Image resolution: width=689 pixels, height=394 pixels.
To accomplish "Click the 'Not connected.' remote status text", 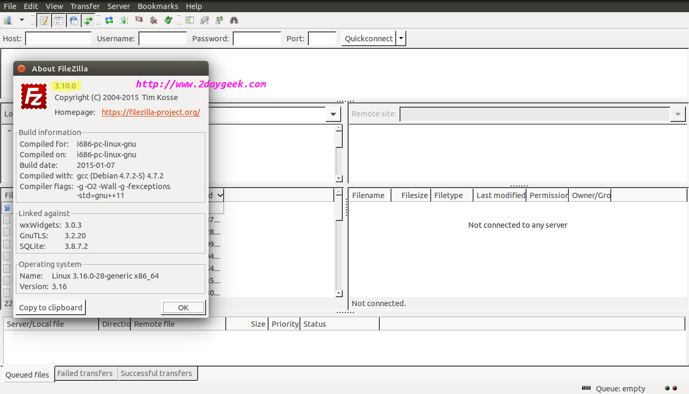I will (379, 303).
